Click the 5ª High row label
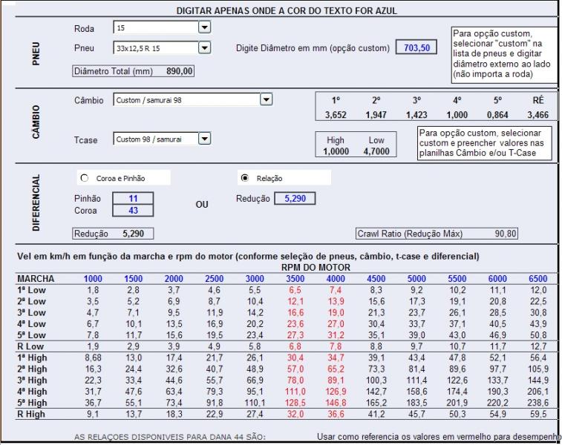 (32, 403)
